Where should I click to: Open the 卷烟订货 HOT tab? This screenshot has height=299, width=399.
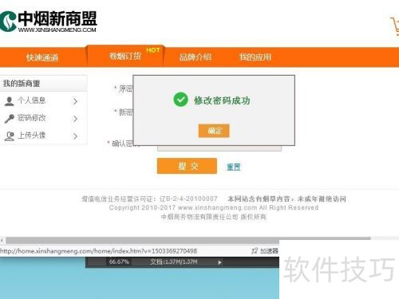click(x=125, y=56)
